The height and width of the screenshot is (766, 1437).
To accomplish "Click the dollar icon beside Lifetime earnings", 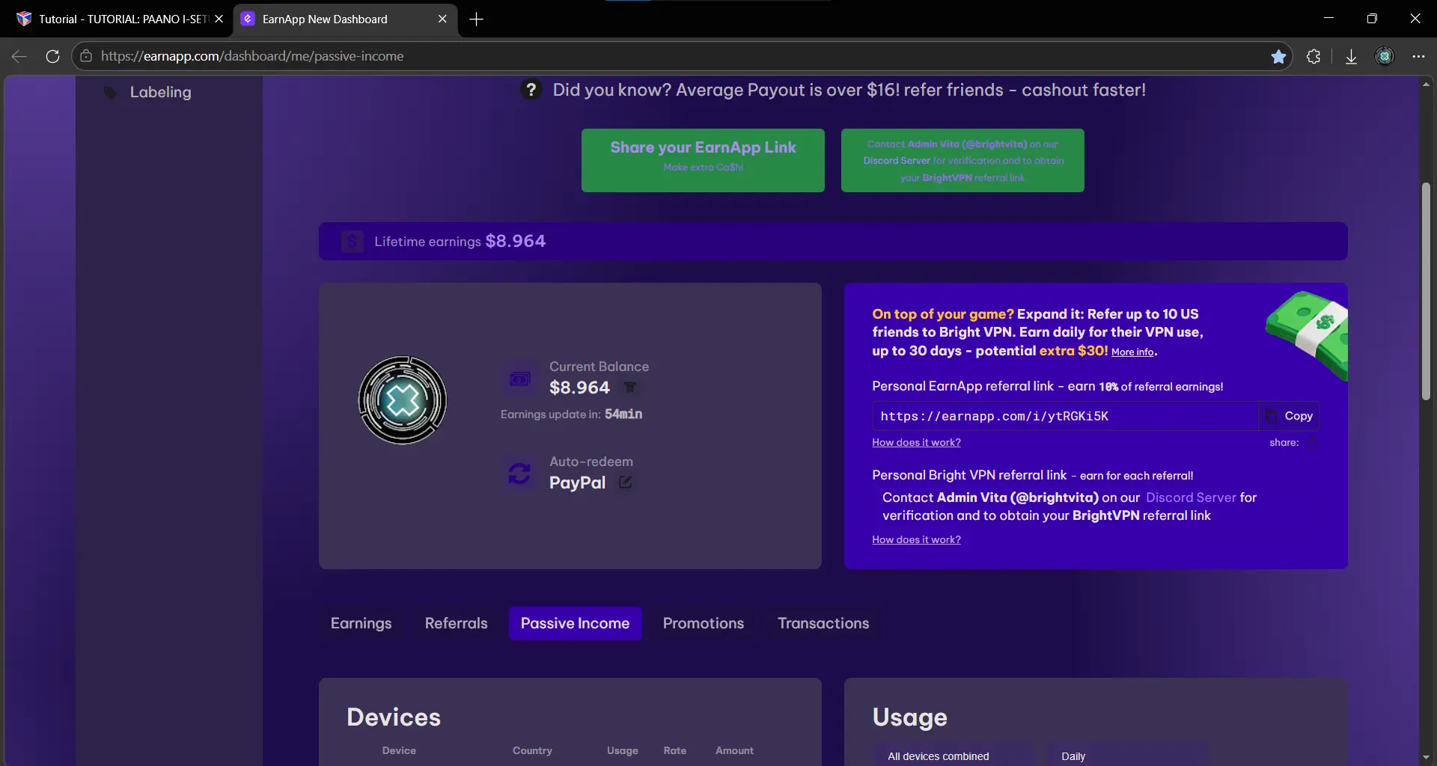I will click(x=352, y=242).
